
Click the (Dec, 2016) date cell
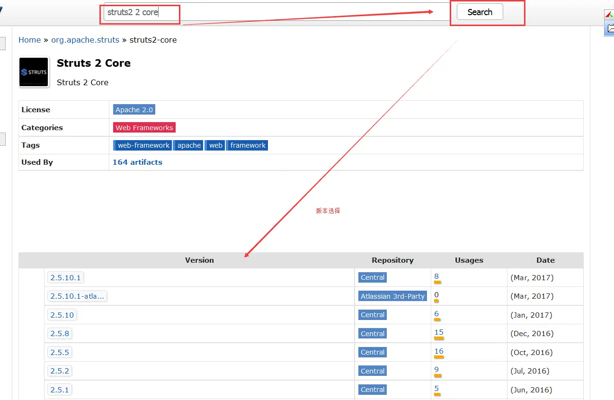(x=532, y=333)
